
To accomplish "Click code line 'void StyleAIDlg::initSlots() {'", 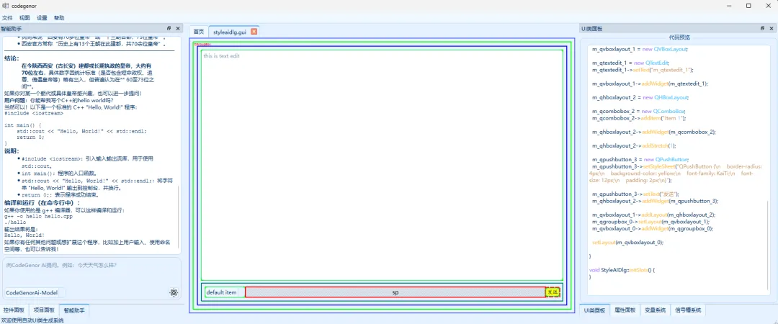I will coord(622,270).
